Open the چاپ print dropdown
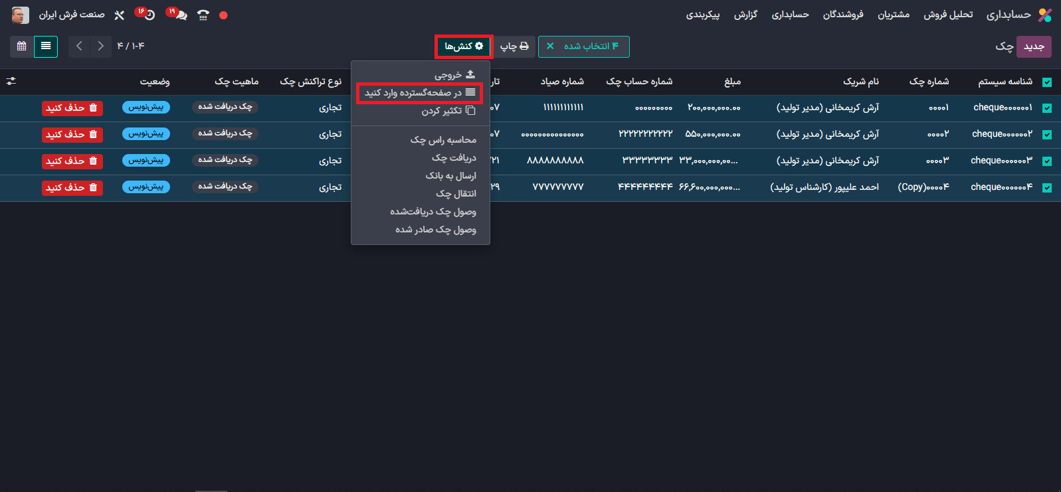Image resolution: width=1061 pixels, height=492 pixels. [514, 46]
